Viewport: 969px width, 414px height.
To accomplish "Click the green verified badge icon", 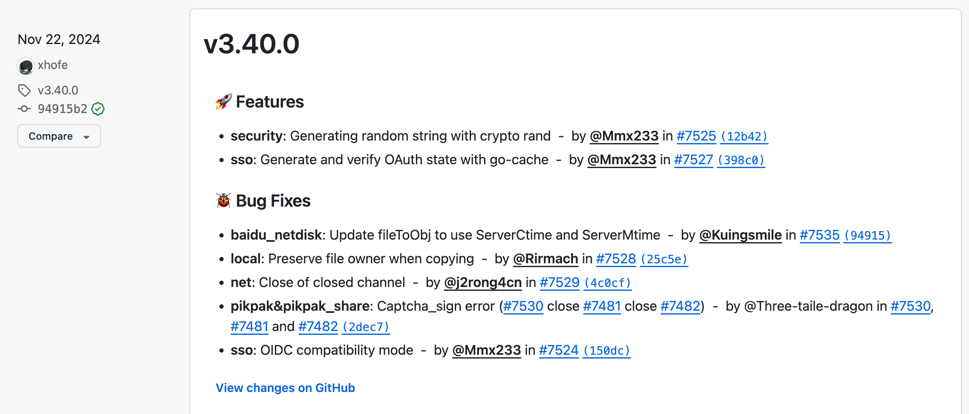I will click(98, 109).
